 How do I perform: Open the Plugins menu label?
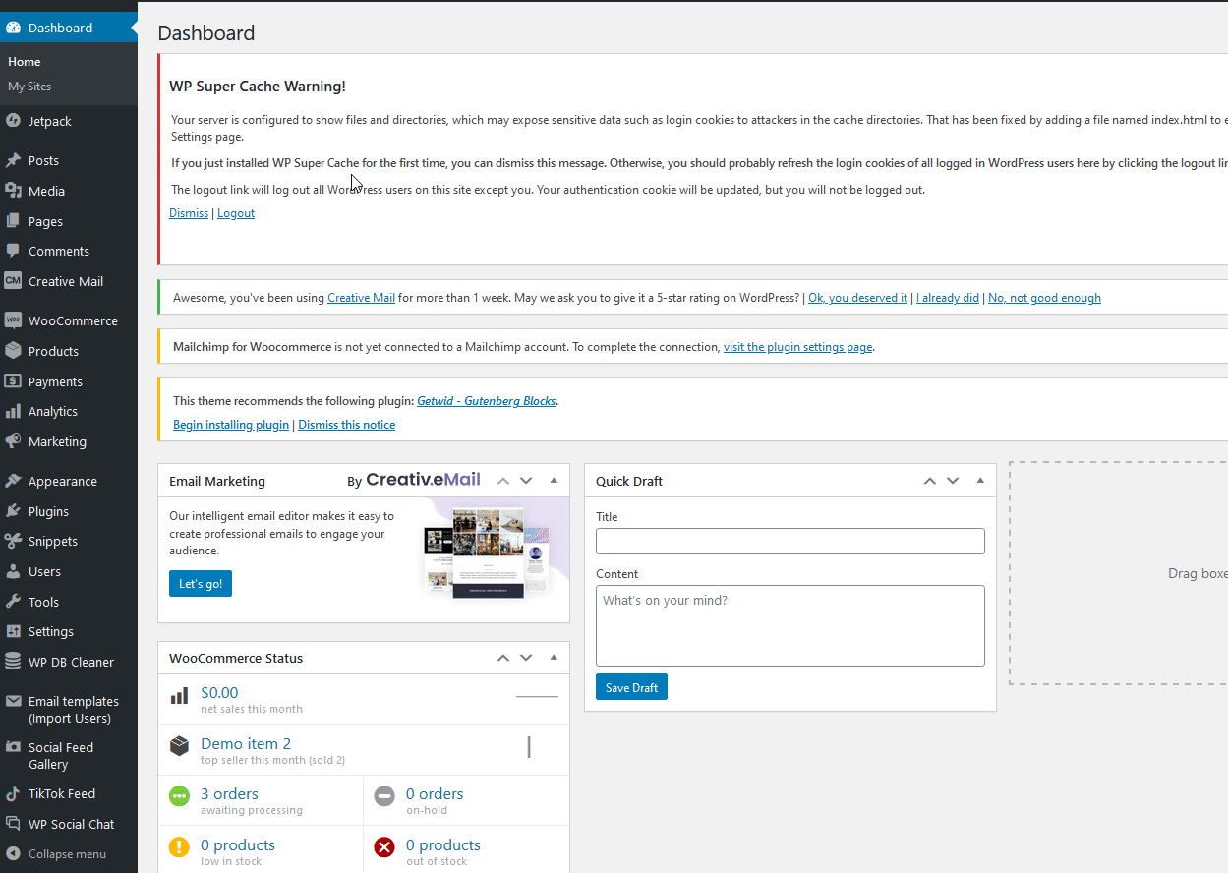coord(48,511)
